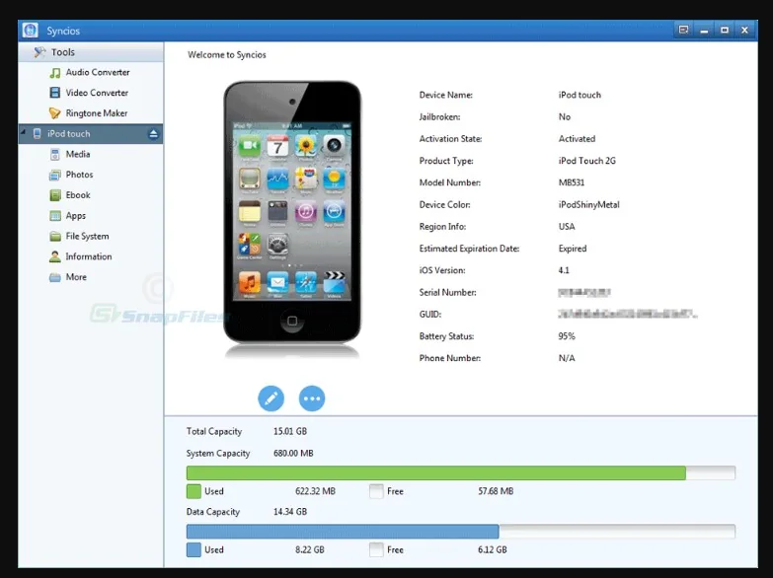
Task: Open the Video Converter film icon
Action: 55,93
